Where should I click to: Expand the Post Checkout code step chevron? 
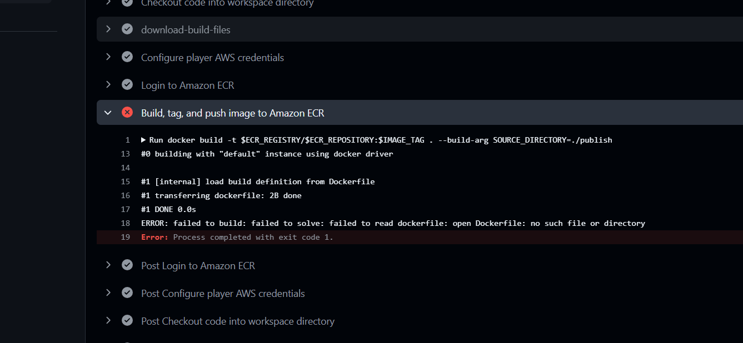click(108, 321)
